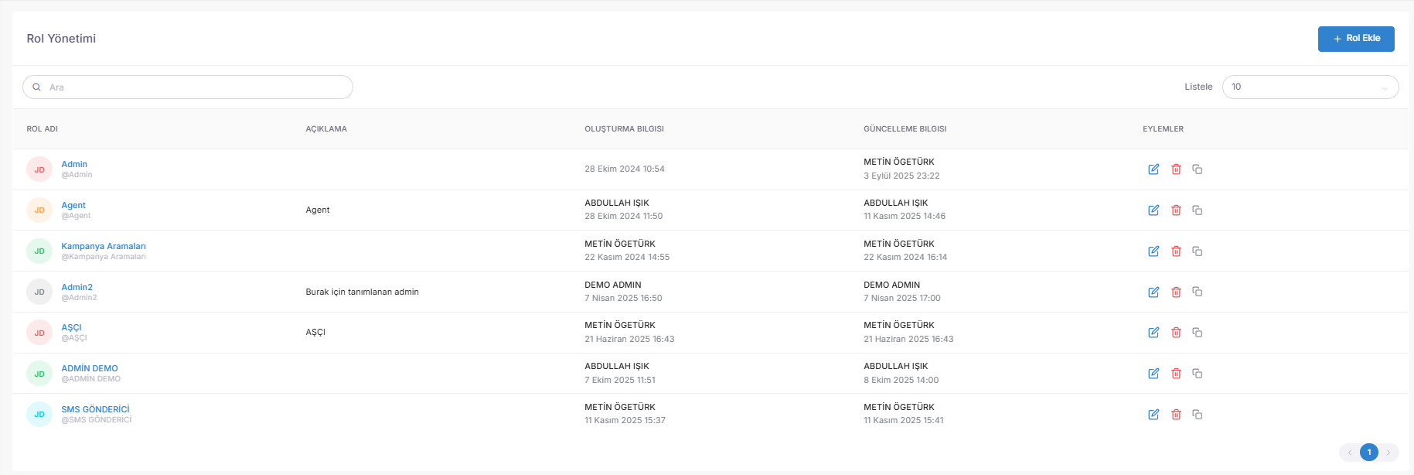Delete the Kampanya Aramaları role
This screenshot has width=1414, height=475.
(x=1176, y=251)
